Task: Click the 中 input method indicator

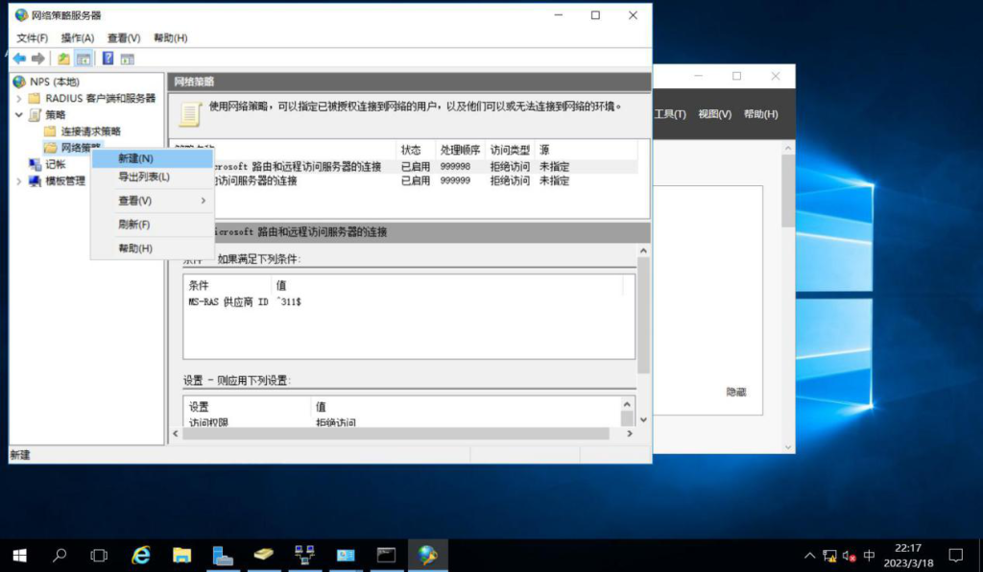Action: (869, 556)
